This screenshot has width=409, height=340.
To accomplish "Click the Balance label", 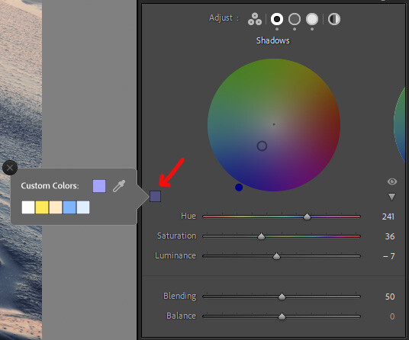I will coord(181,316).
